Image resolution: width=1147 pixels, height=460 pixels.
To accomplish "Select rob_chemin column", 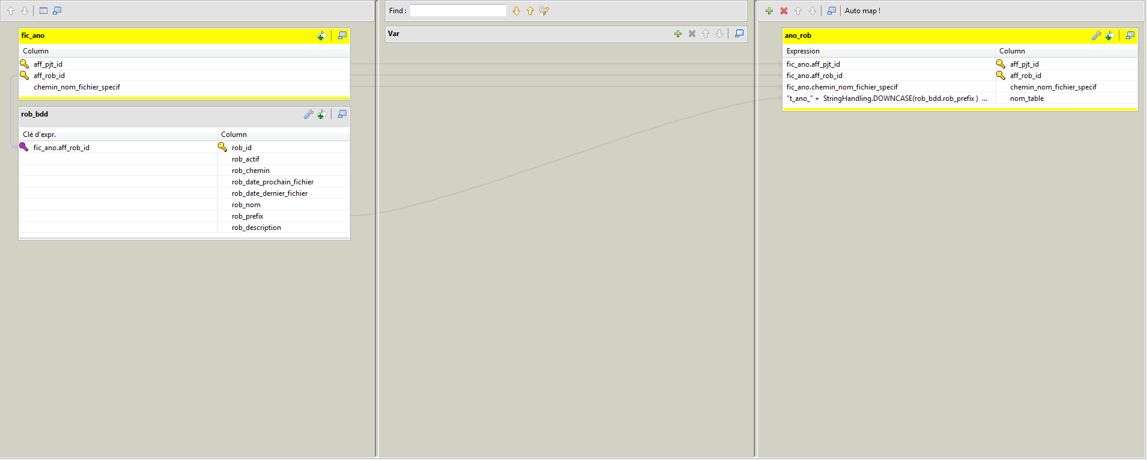I will (x=283, y=171).
